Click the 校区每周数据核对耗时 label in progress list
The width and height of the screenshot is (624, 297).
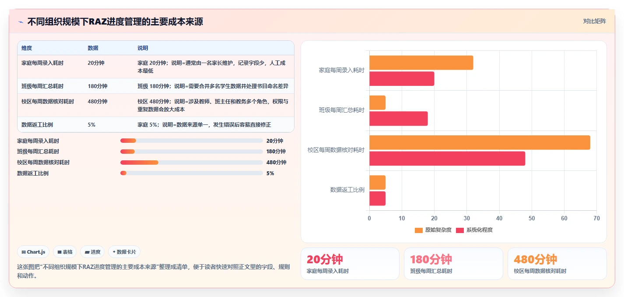click(x=43, y=163)
